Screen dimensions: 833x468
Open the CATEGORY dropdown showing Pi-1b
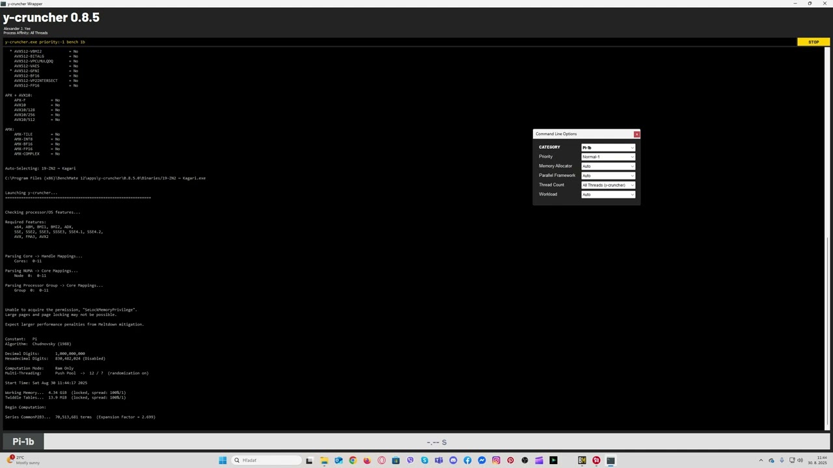click(x=608, y=148)
